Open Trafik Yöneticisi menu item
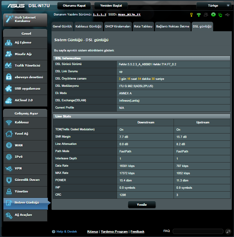 25,66
